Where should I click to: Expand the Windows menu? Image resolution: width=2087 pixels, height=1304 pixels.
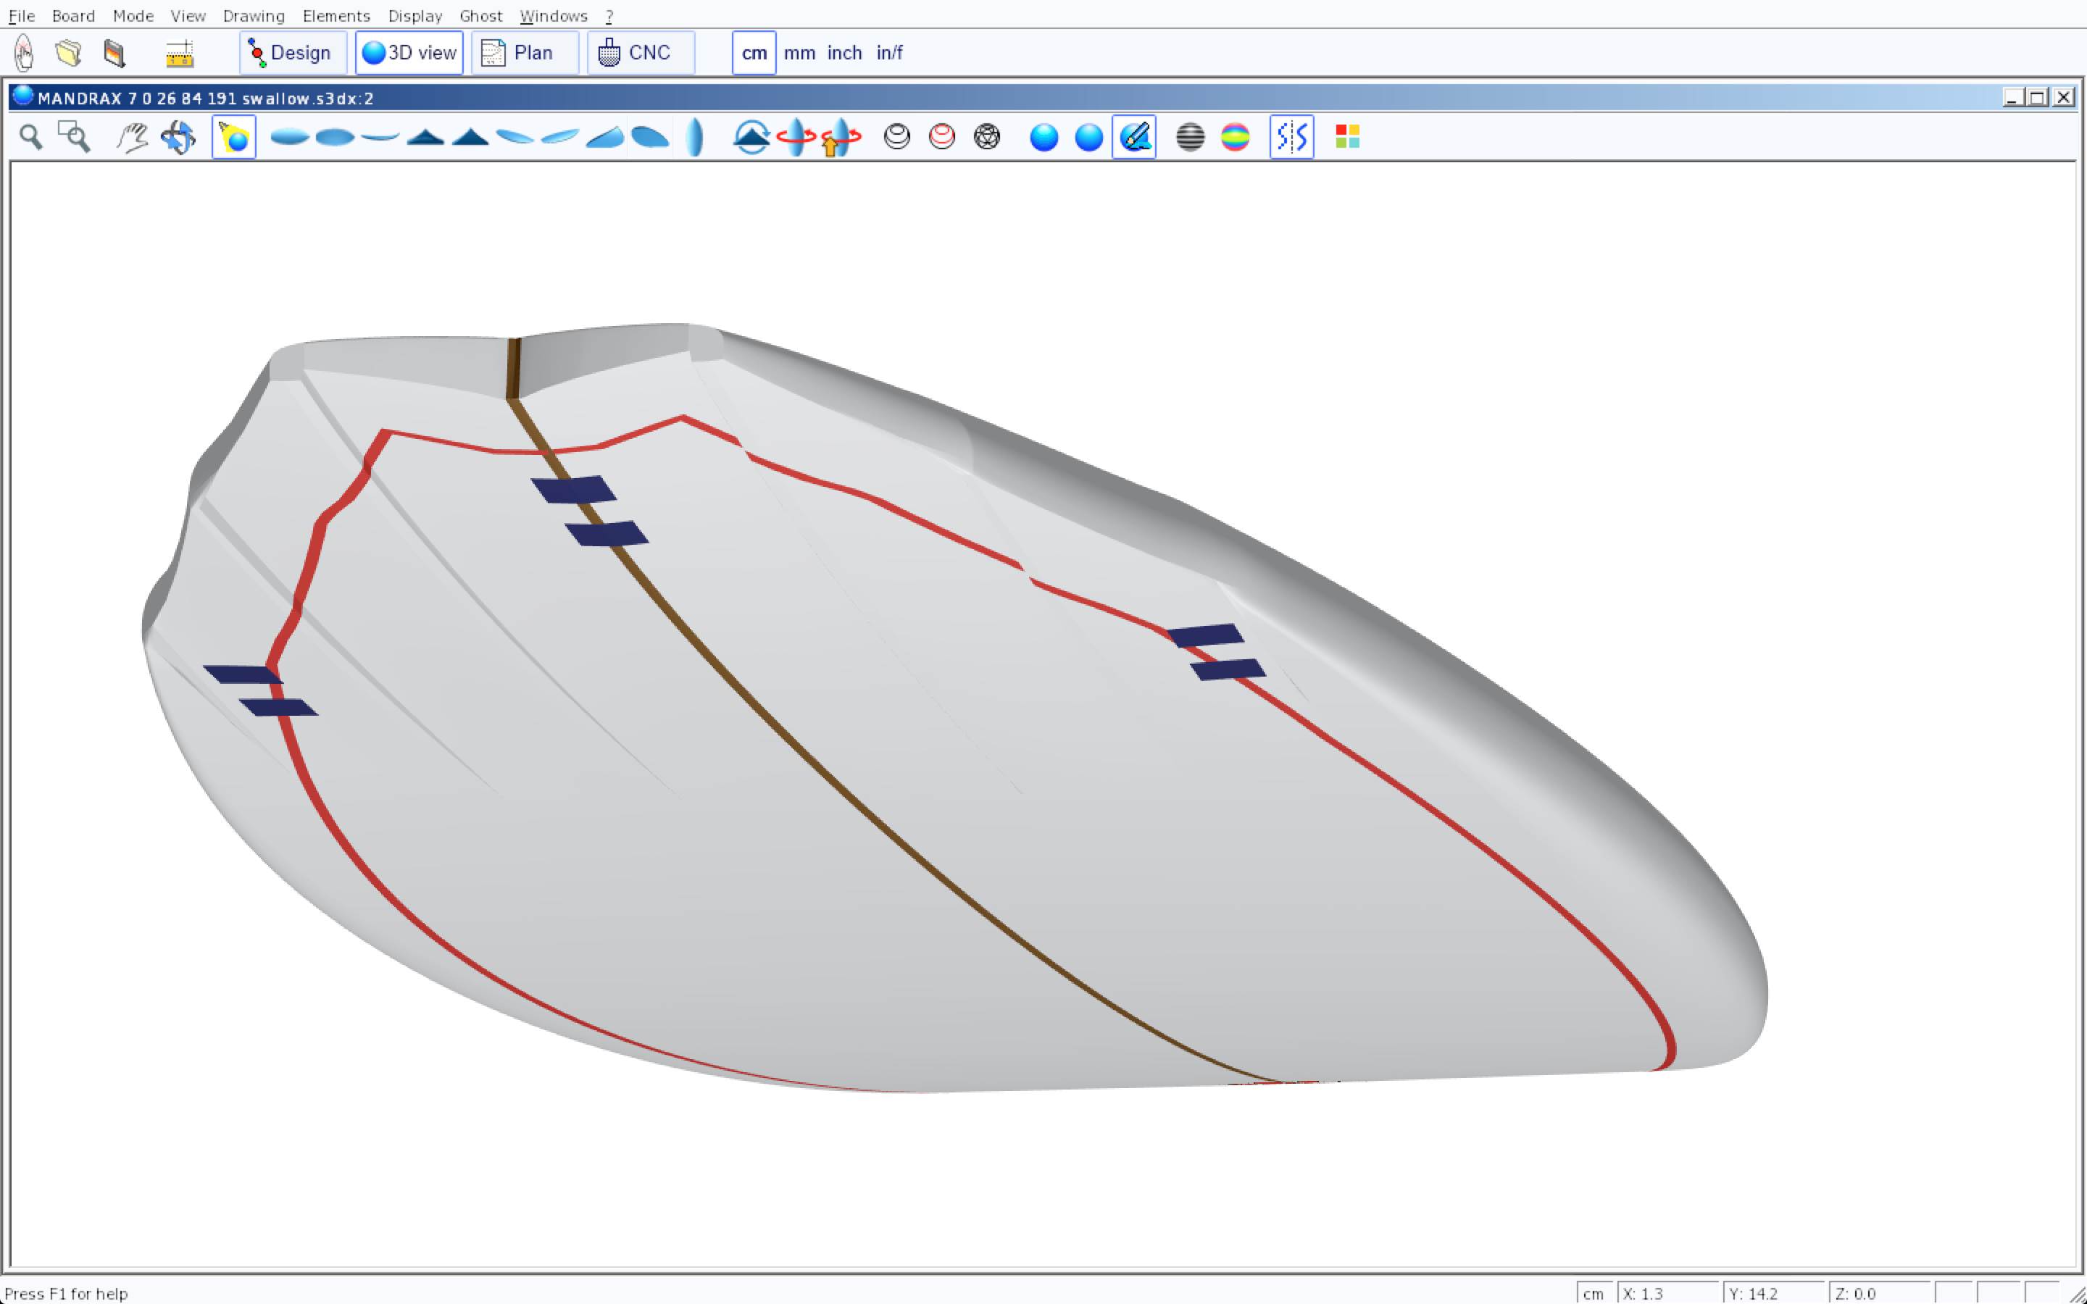(x=553, y=15)
